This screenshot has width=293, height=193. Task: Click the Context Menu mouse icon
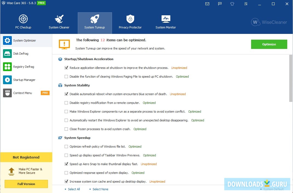pos(7,93)
